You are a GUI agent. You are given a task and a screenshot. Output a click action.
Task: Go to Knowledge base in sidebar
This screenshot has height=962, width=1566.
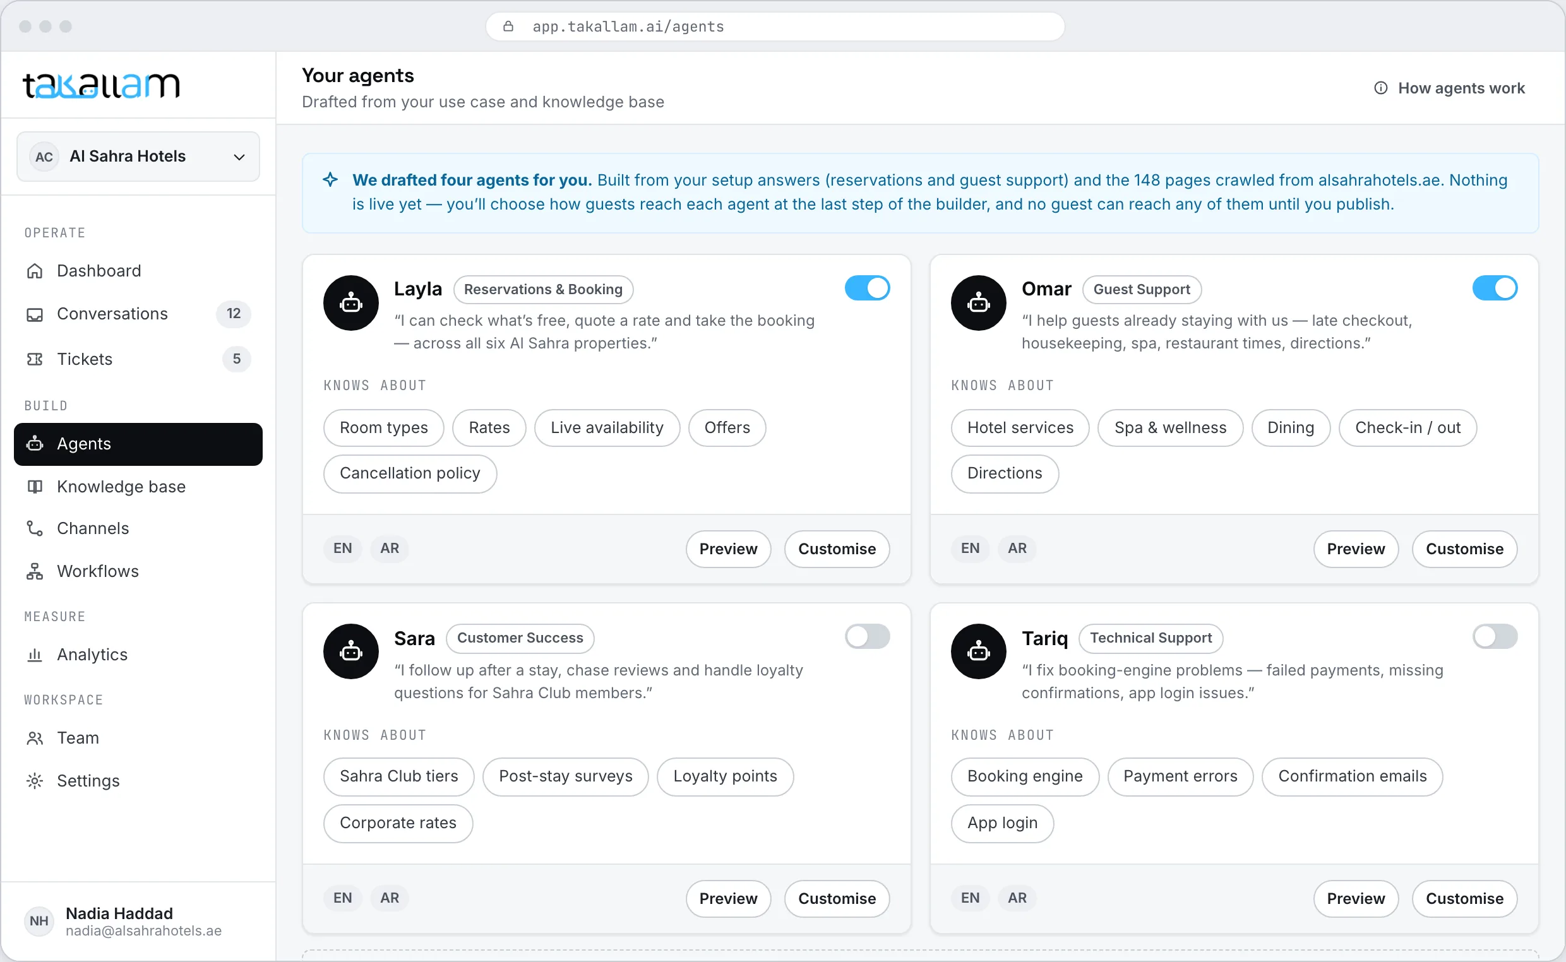[x=138, y=487]
